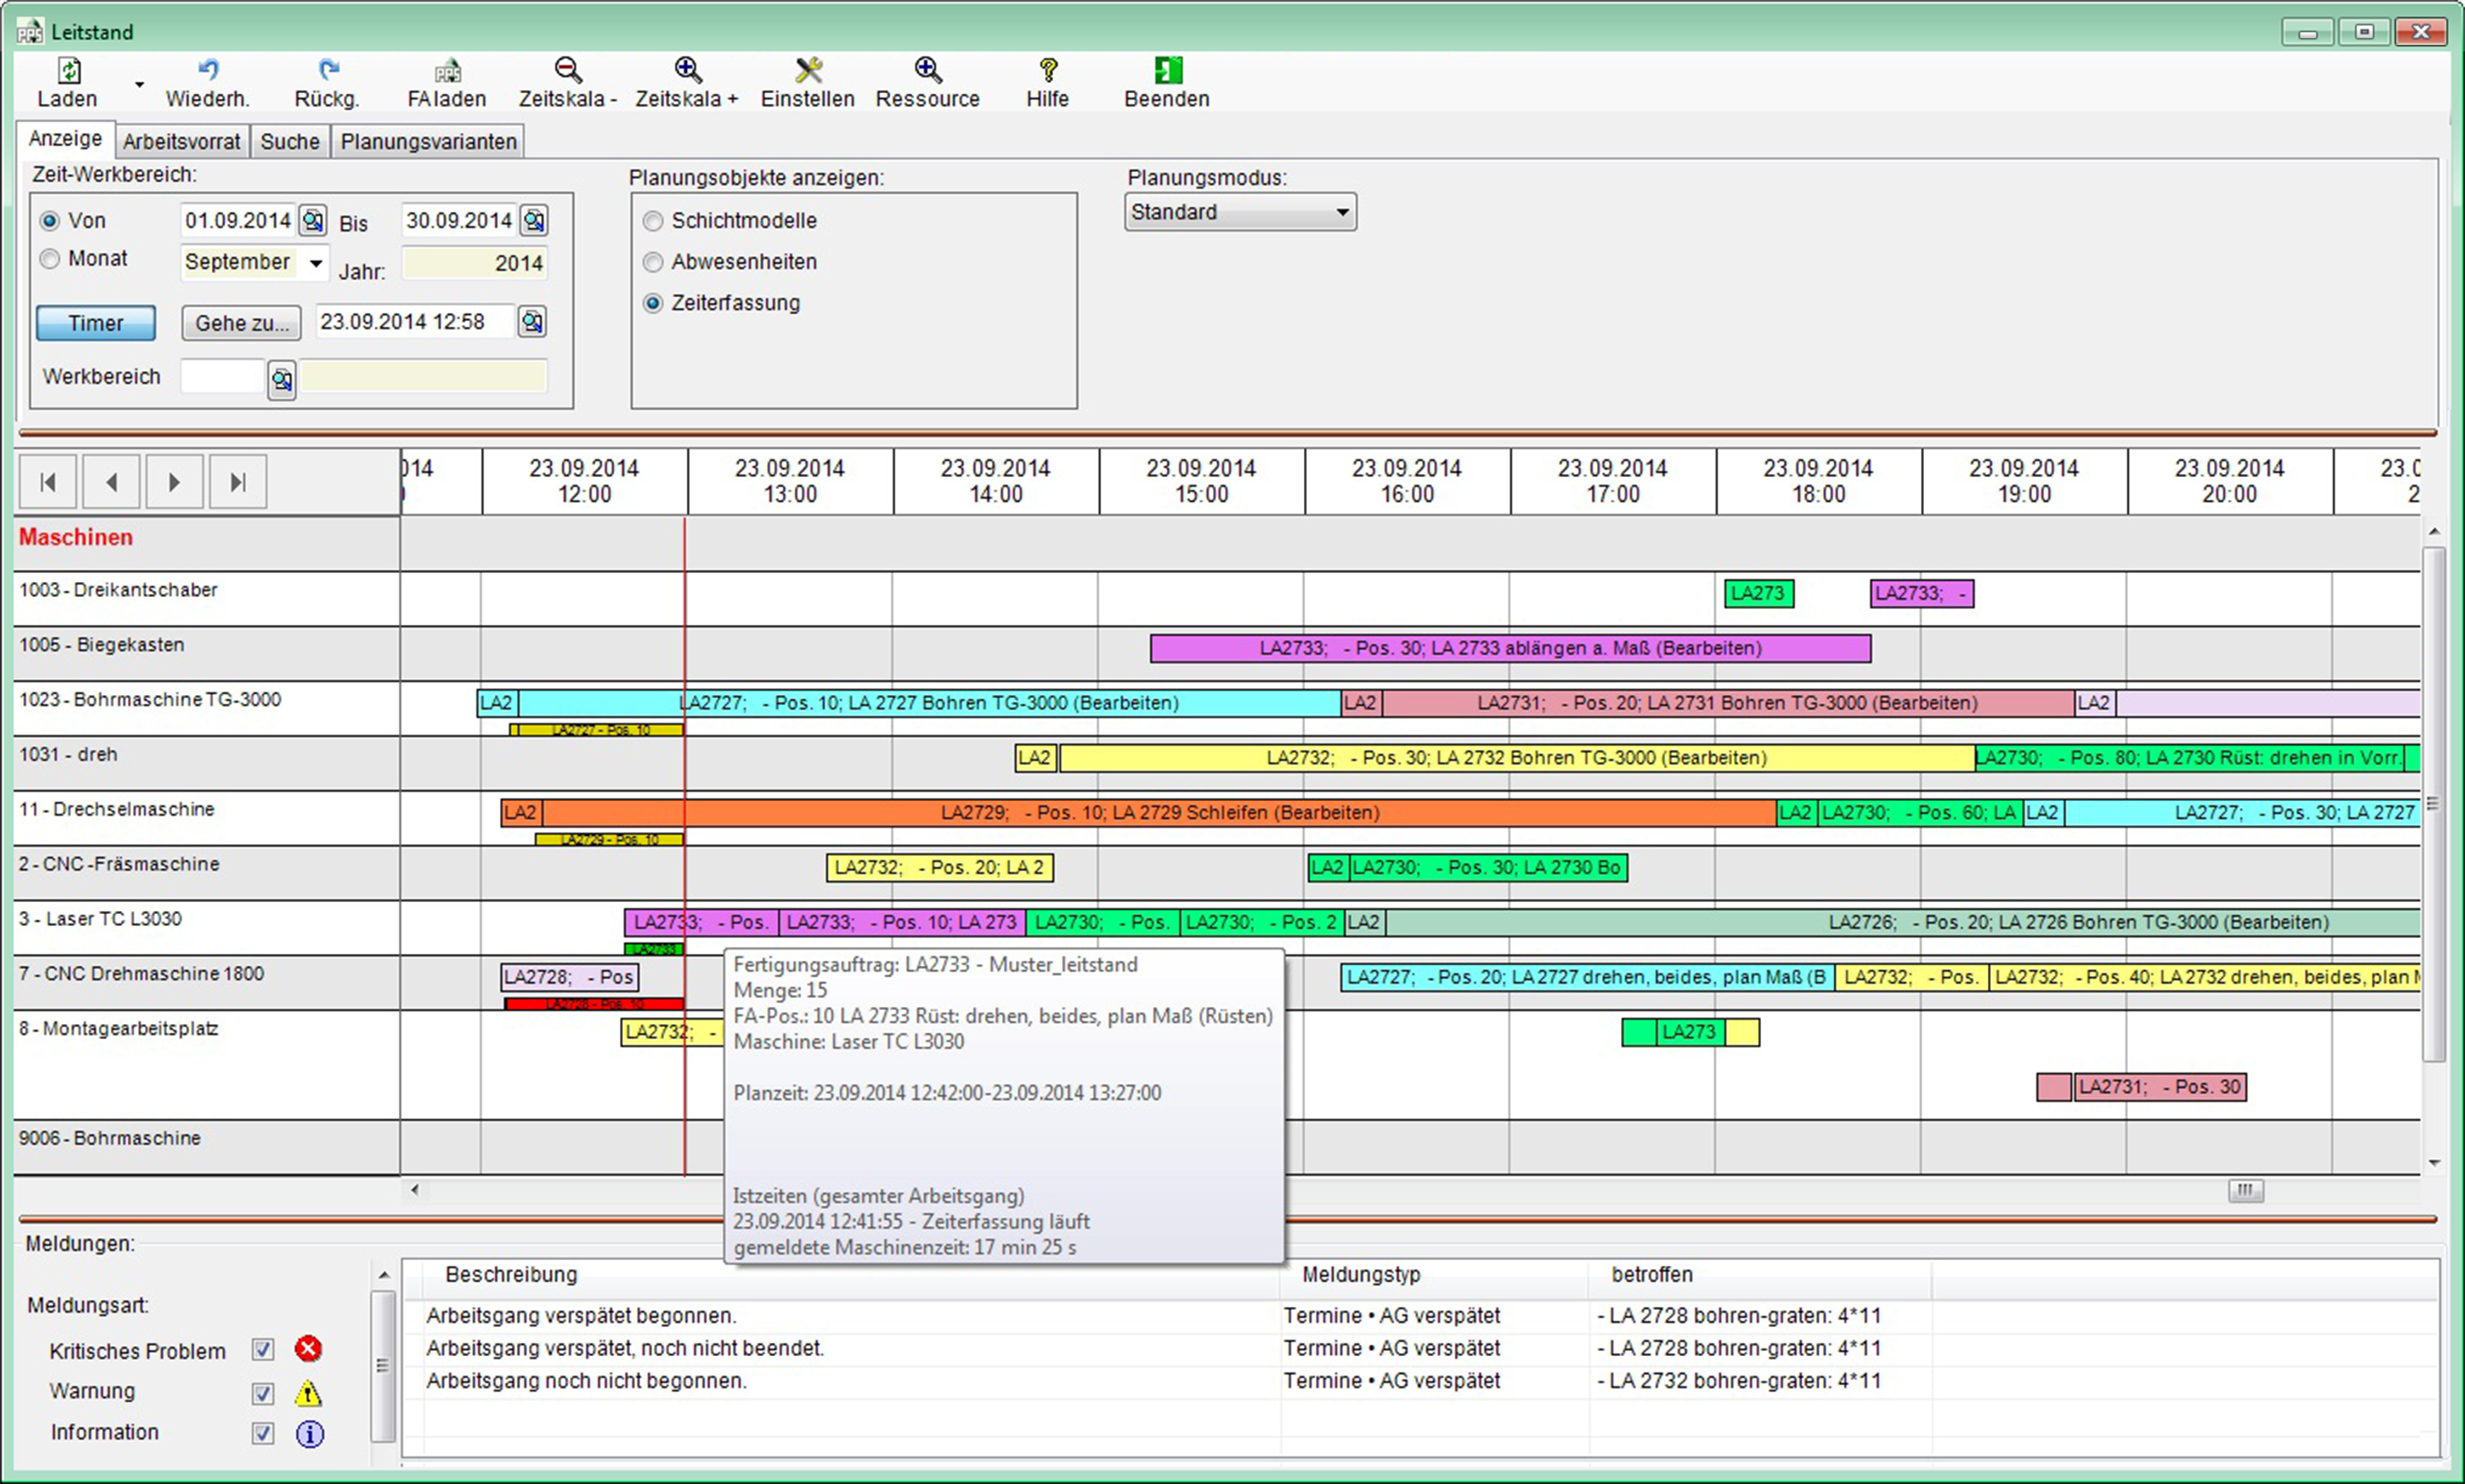Select the Abwesenheiten radio button

point(653,262)
